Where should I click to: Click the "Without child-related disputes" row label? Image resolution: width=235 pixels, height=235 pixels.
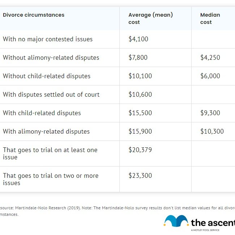[x=47, y=76]
